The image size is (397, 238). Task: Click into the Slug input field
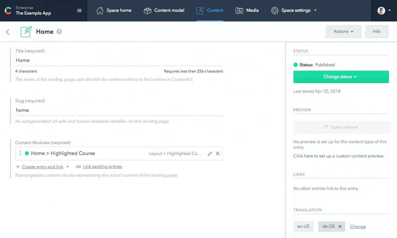[119, 110]
